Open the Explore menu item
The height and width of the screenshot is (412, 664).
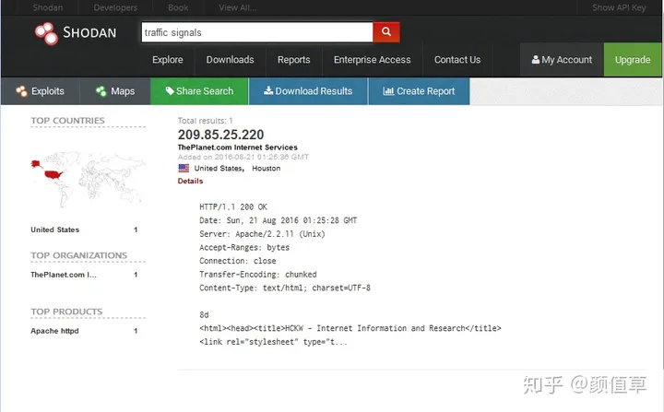(168, 60)
